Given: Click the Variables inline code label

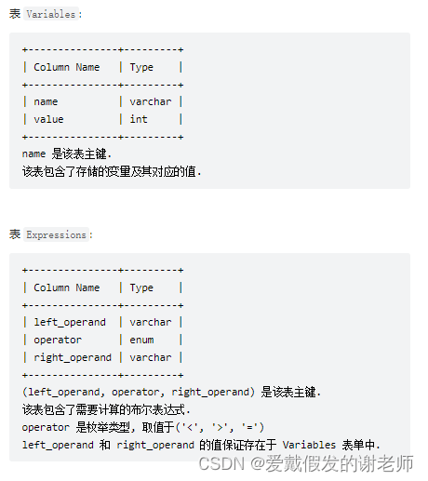Looking at the screenshot, I should tap(51, 14).
